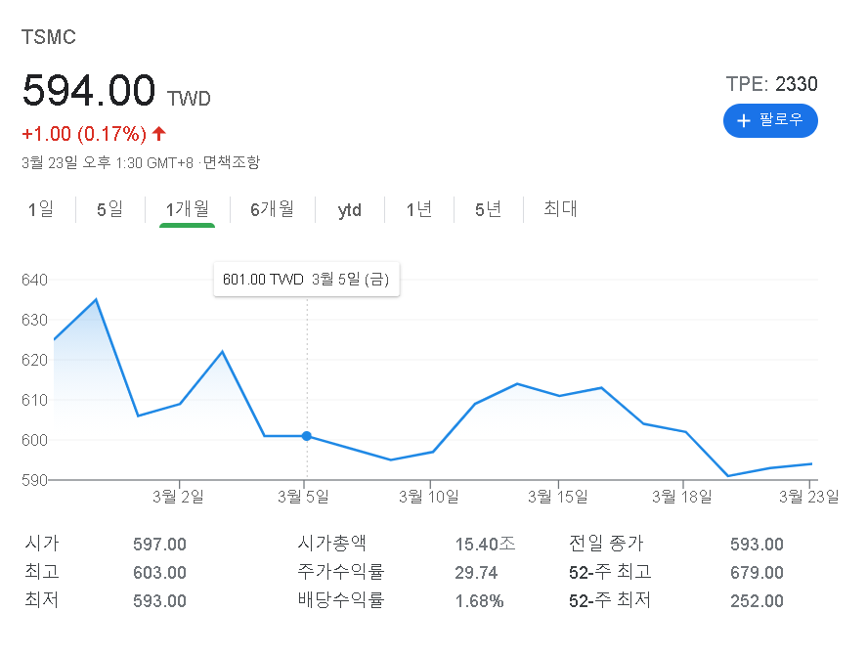Click the 640 y-axis label
The height and width of the screenshot is (656, 867).
34,280
